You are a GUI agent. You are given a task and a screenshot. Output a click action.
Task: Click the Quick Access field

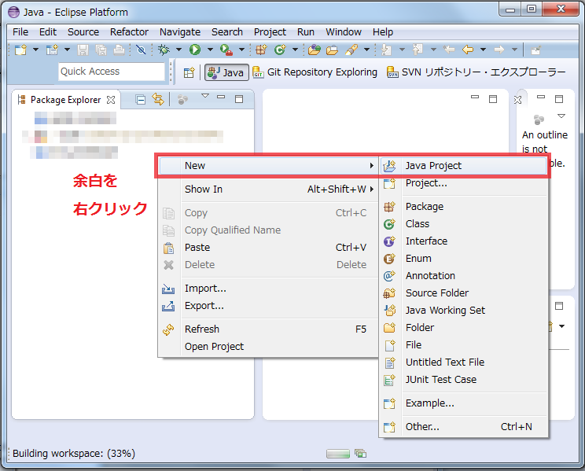[x=111, y=72]
